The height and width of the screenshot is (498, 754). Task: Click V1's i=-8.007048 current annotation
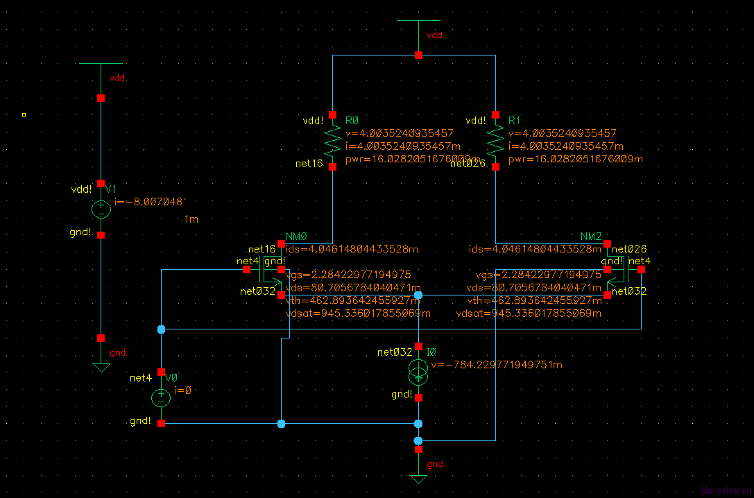[148, 202]
